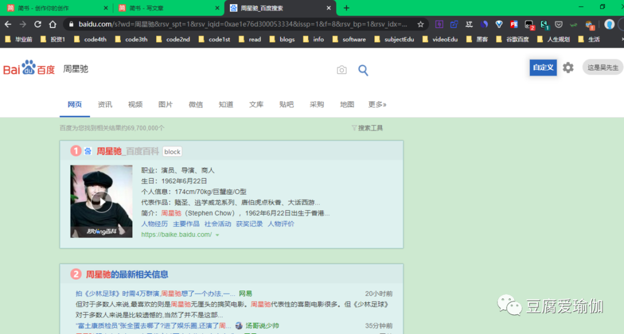
Task: Open the camera image search icon
Action: click(341, 70)
